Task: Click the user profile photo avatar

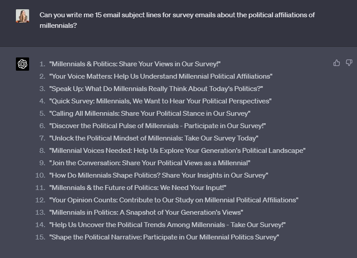Action: [23, 16]
